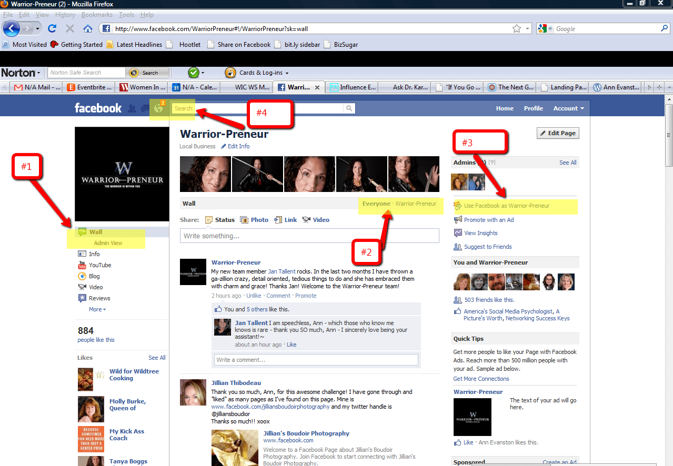Share a Photo using the camera icon
The width and height of the screenshot is (673, 466).
[x=245, y=219]
